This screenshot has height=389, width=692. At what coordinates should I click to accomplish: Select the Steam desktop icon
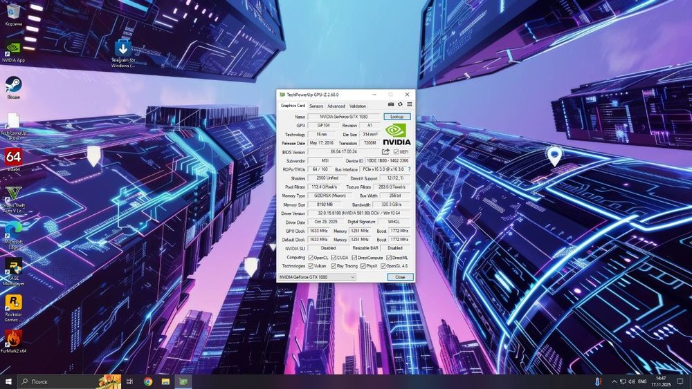13,87
